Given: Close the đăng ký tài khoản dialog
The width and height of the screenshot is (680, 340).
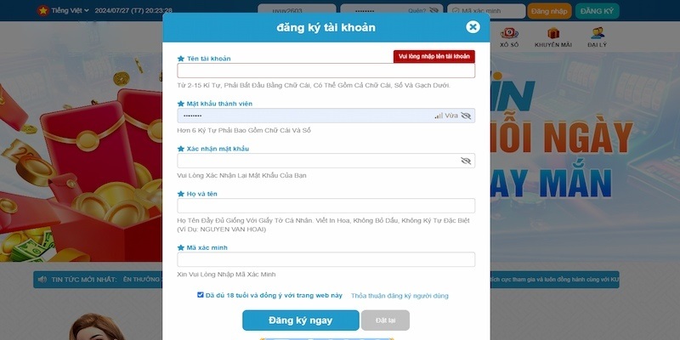Looking at the screenshot, I should pyautogui.click(x=473, y=27).
